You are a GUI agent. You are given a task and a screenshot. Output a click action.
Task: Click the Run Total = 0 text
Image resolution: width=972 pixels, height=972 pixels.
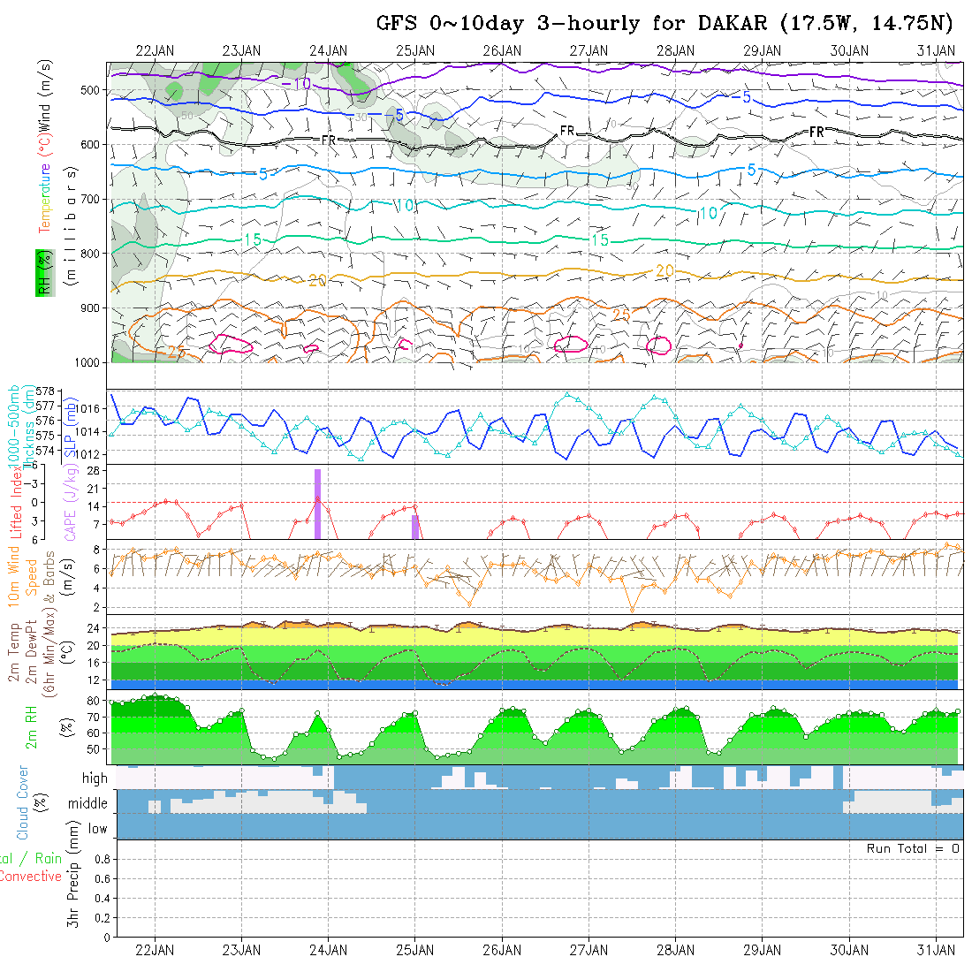point(913,848)
